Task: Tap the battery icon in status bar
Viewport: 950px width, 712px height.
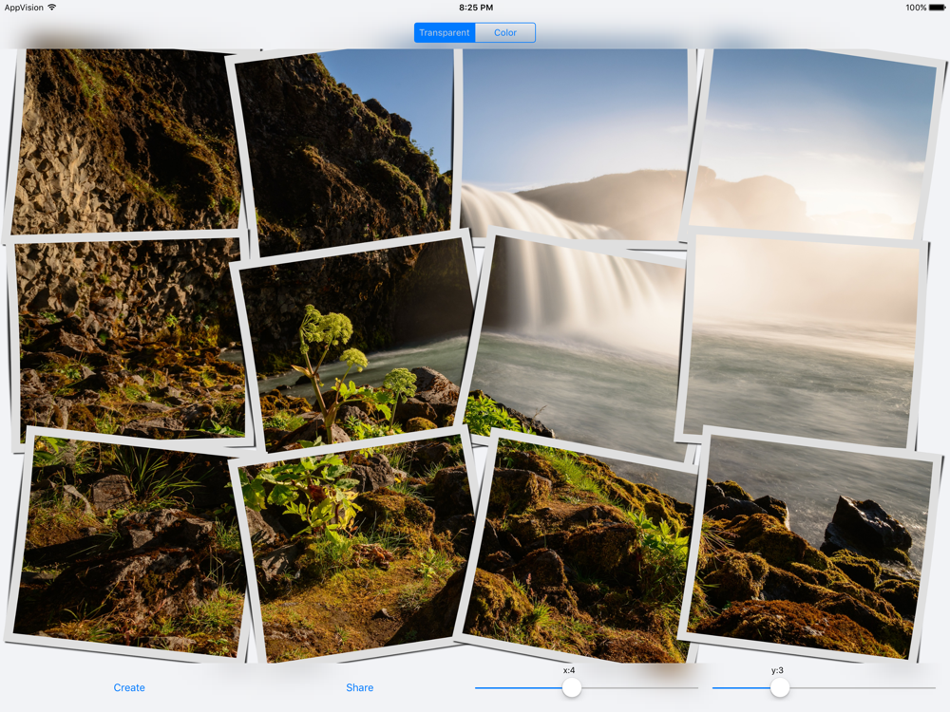Action: pyautogui.click(x=937, y=8)
